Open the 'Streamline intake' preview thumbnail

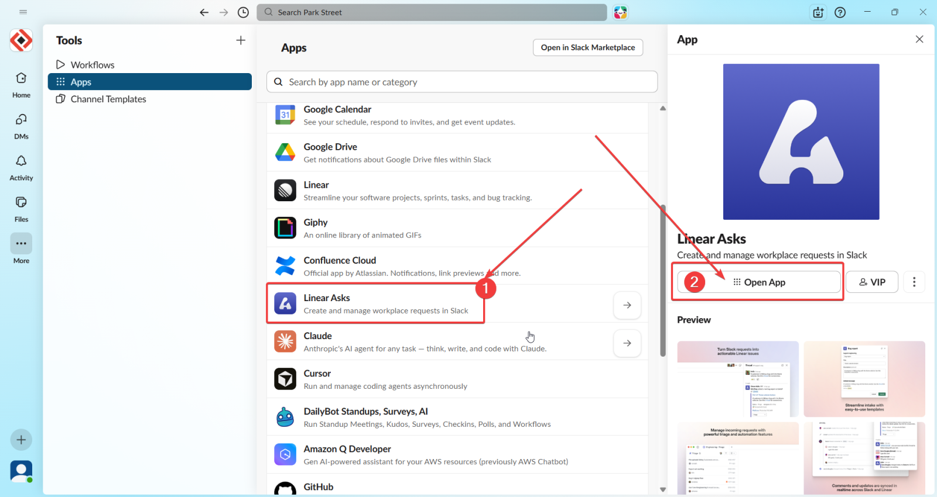coord(864,379)
